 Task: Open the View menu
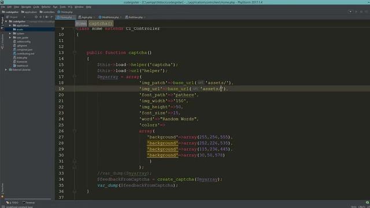click(17, 7)
